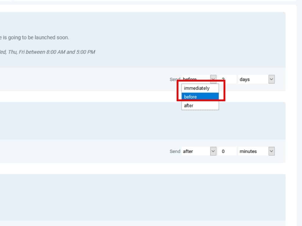302x226 pixels.
Task: Click the arrow button beside "minutes"
Action: [272, 151]
